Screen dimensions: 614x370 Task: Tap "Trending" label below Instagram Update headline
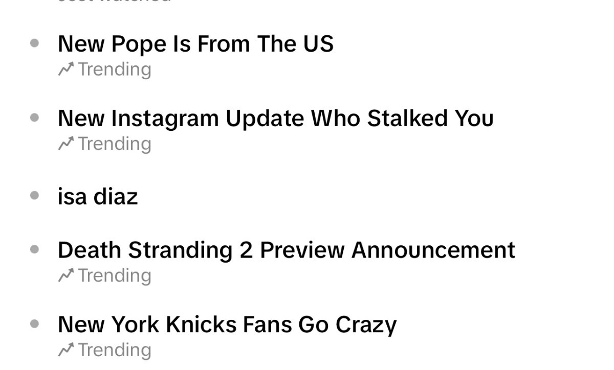(115, 144)
